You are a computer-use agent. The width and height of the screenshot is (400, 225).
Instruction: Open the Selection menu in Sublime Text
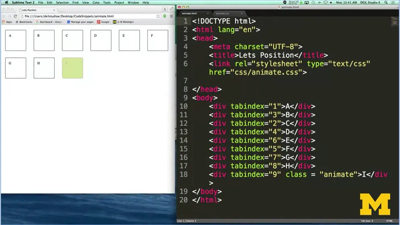[x=62, y=2]
